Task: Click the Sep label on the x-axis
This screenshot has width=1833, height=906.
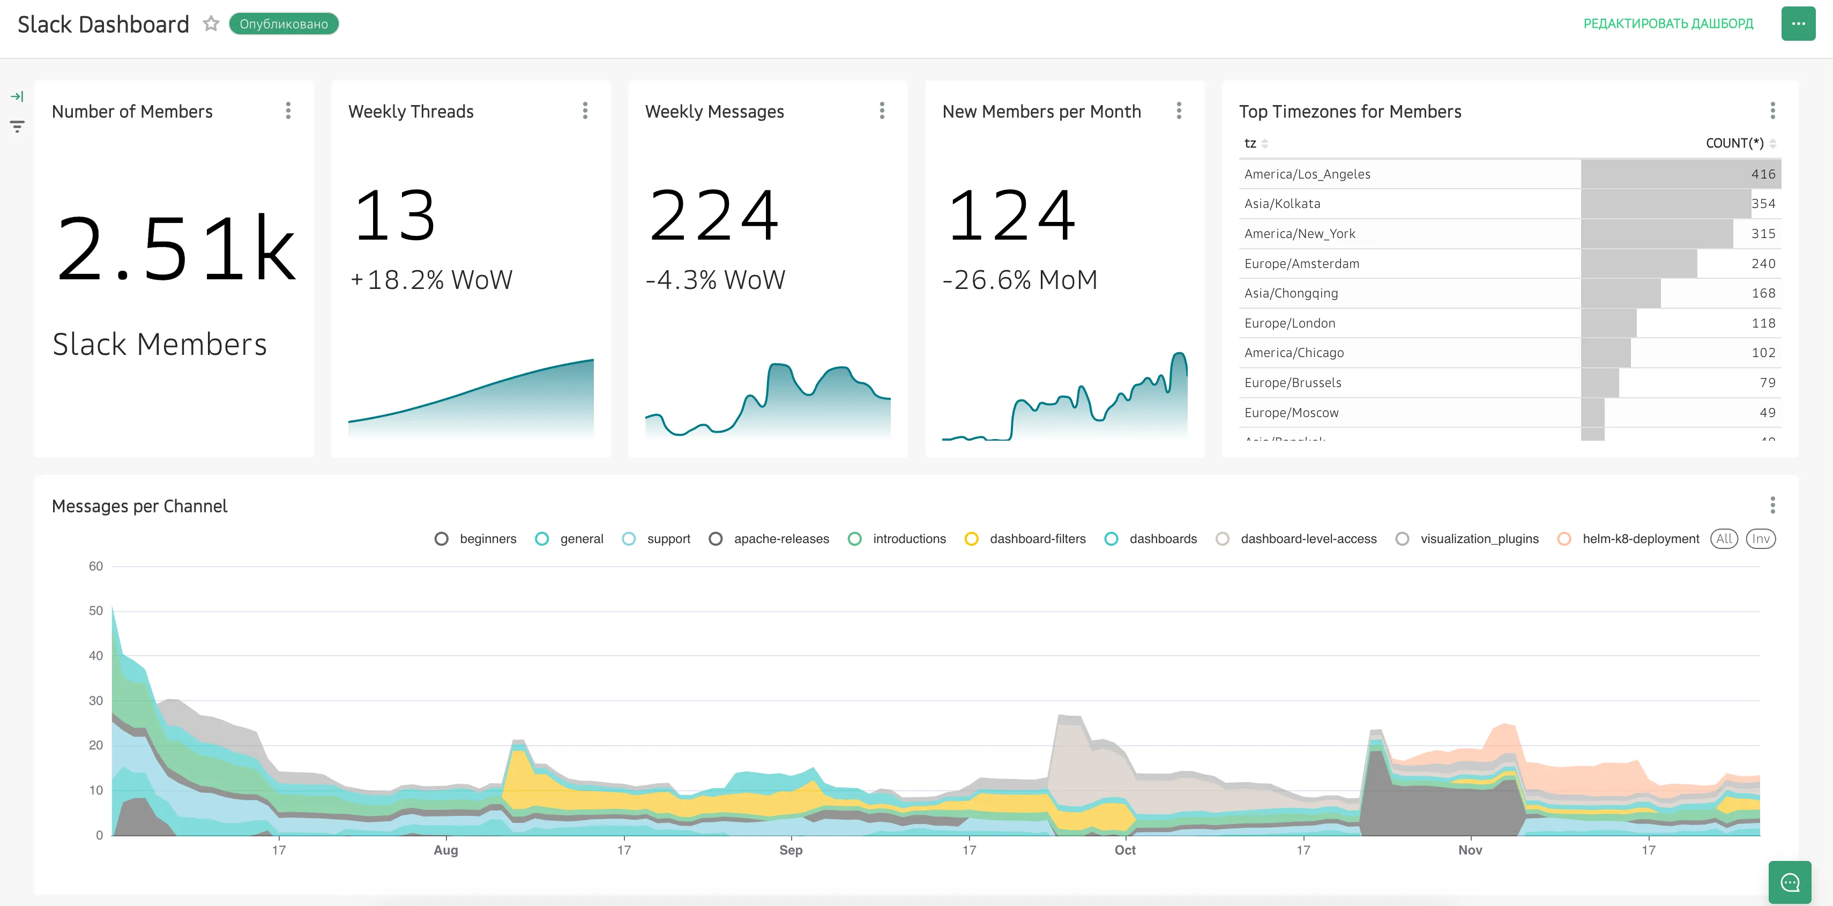Action: tap(791, 850)
